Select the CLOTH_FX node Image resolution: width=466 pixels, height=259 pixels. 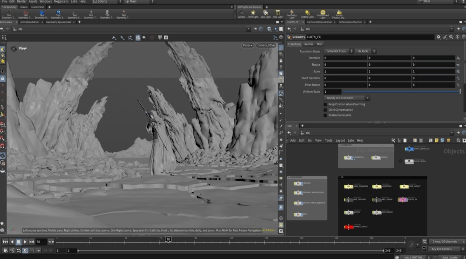(403, 199)
